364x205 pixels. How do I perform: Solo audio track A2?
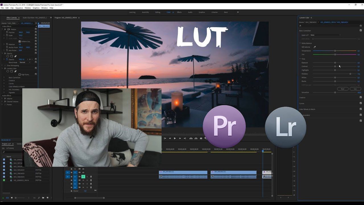pyautogui.click(x=87, y=180)
